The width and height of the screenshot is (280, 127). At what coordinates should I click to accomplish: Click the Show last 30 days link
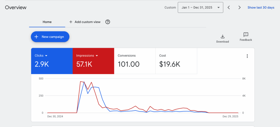click(x=261, y=7)
